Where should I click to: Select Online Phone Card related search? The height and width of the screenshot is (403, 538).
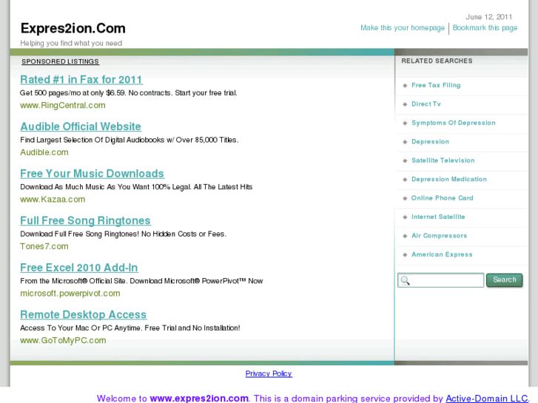click(443, 198)
